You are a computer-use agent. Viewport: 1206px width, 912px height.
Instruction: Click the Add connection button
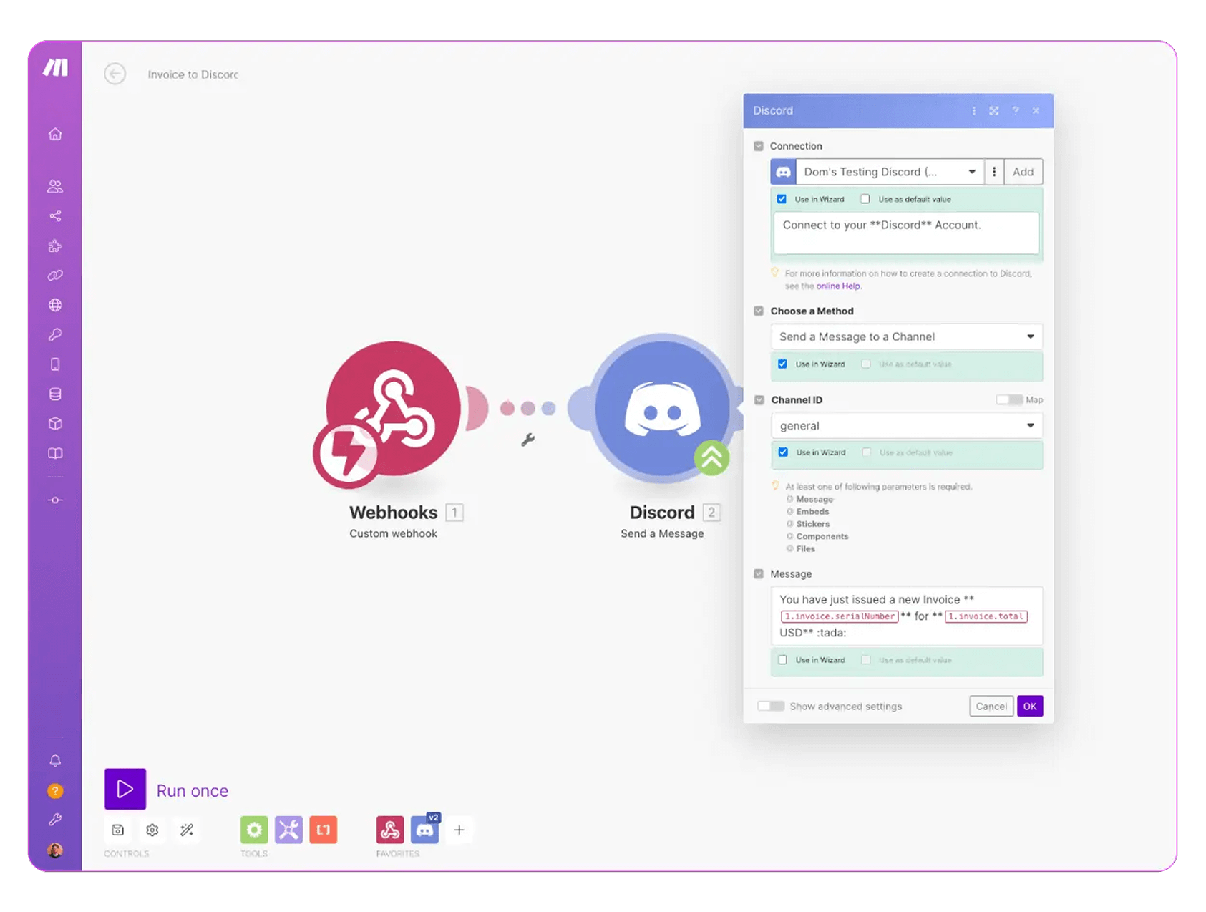click(x=1023, y=172)
